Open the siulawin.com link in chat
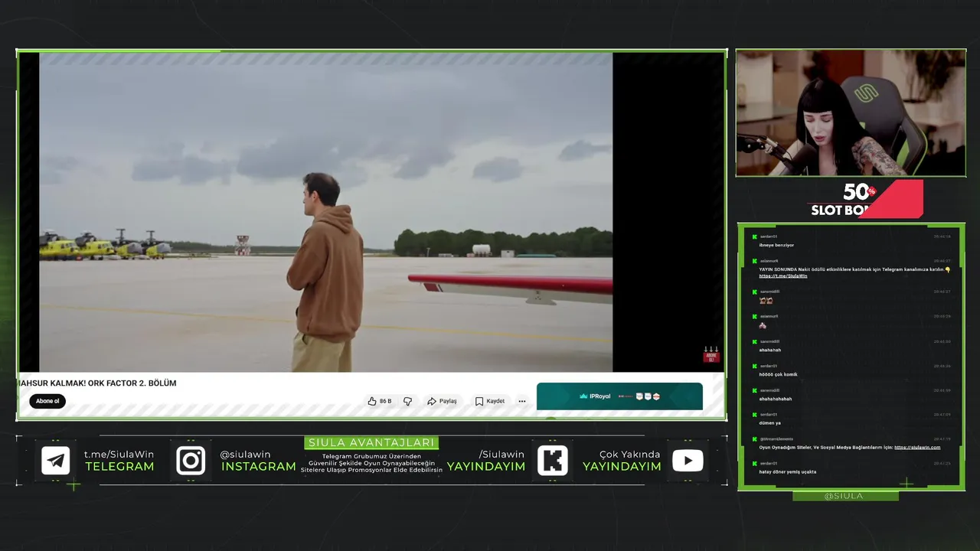The width and height of the screenshot is (980, 551). (917, 447)
